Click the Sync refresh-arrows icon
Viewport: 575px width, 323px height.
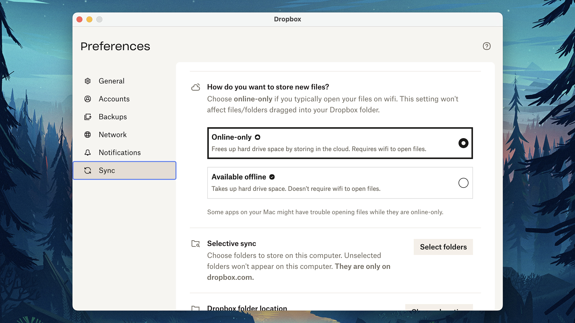[x=88, y=170]
